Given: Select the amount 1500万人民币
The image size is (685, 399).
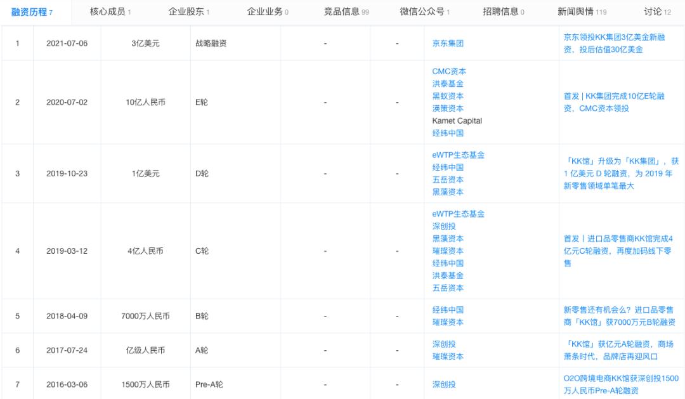Looking at the screenshot, I should coord(145,384).
